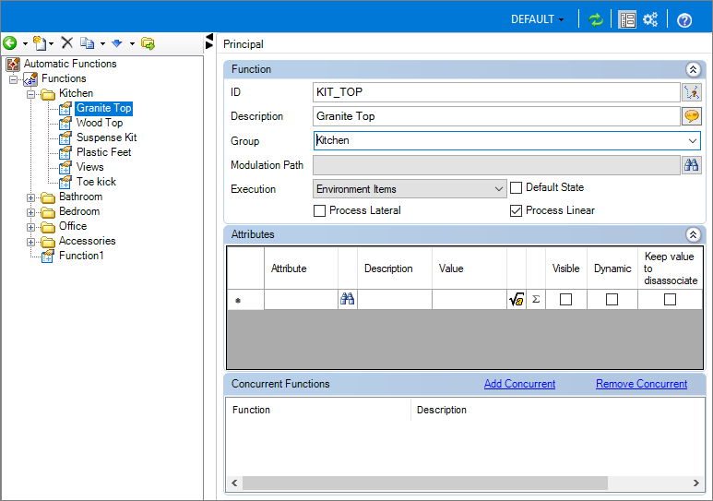
Task: Collapse the Attributes section chevron
Action: 693,234
